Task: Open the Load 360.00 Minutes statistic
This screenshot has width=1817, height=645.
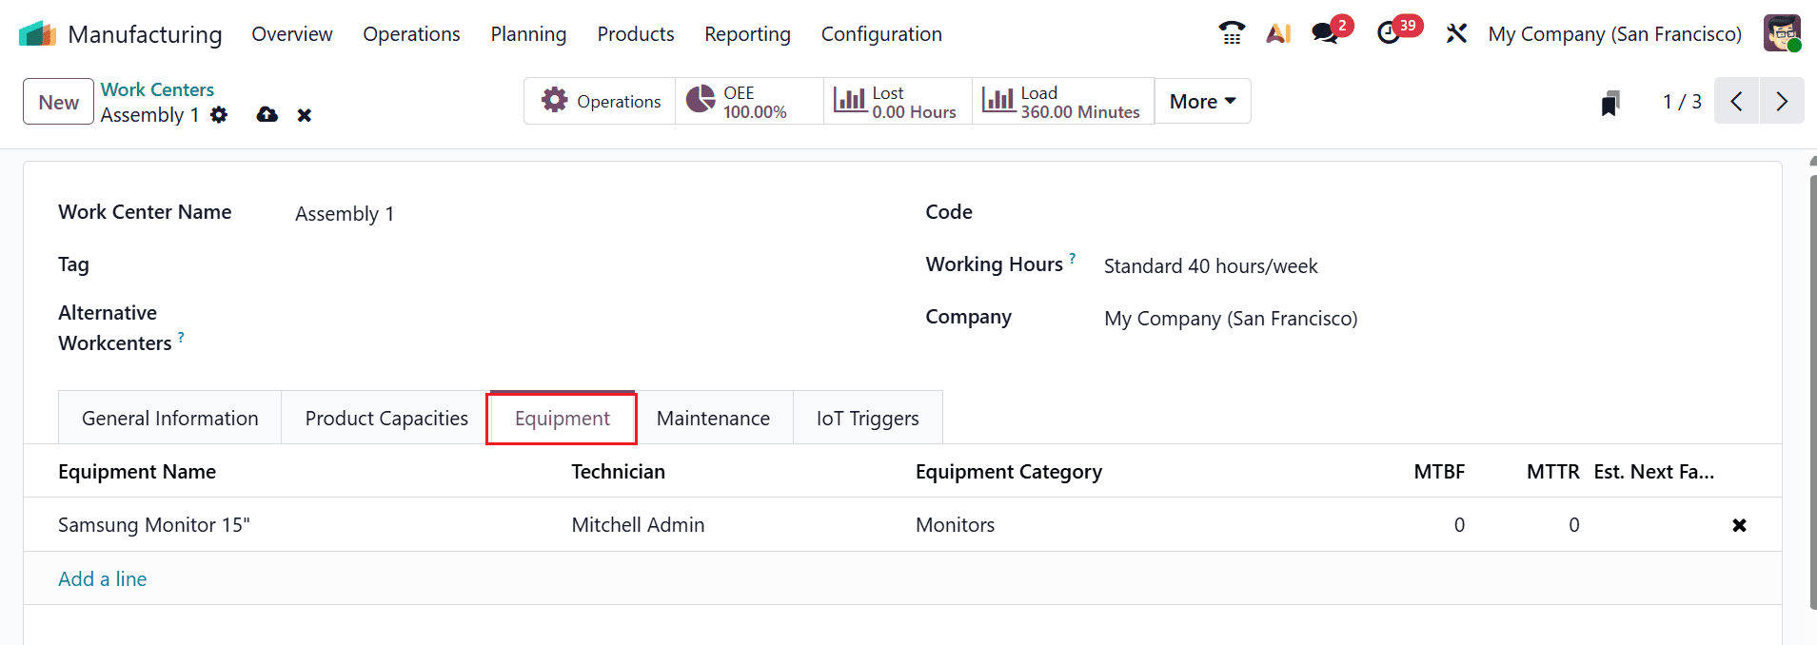Action: 1063,101
